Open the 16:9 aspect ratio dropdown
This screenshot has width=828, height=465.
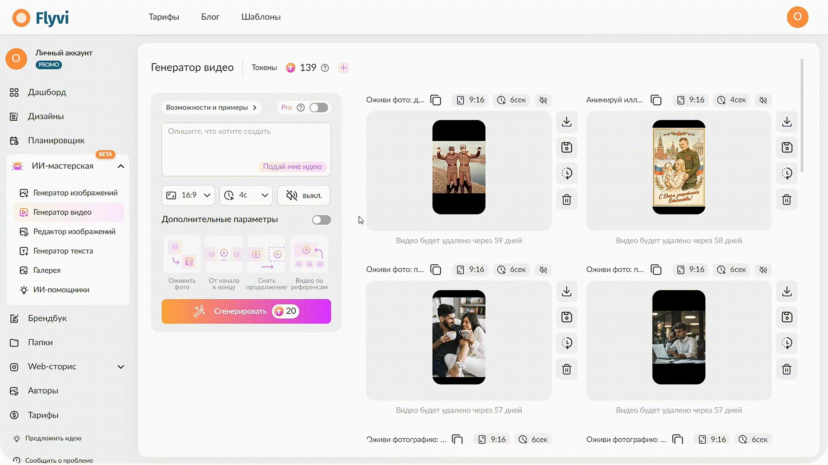point(188,195)
